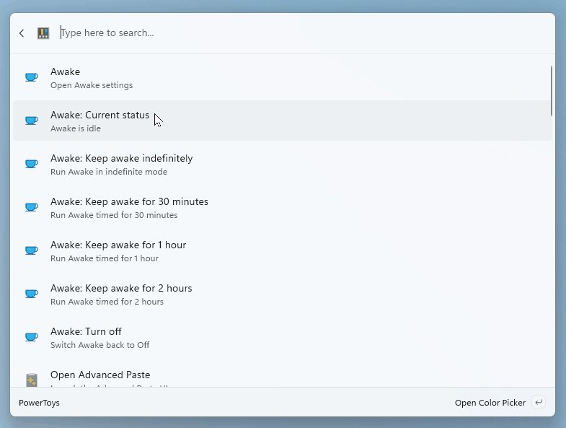Click 'Switch Awake back to Off' text
Image resolution: width=566 pixels, height=428 pixels.
(100, 345)
